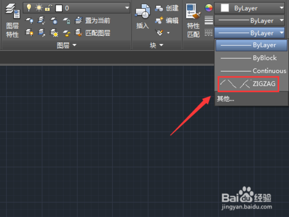This screenshot has width=289, height=217.
Task: Select the ZIGZAG linetype
Action: 249,84
